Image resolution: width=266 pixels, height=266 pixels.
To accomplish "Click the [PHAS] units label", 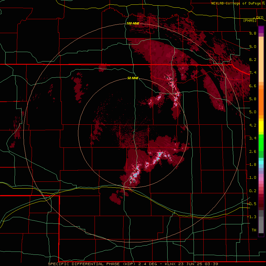I will pyautogui.click(x=250, y=20).
